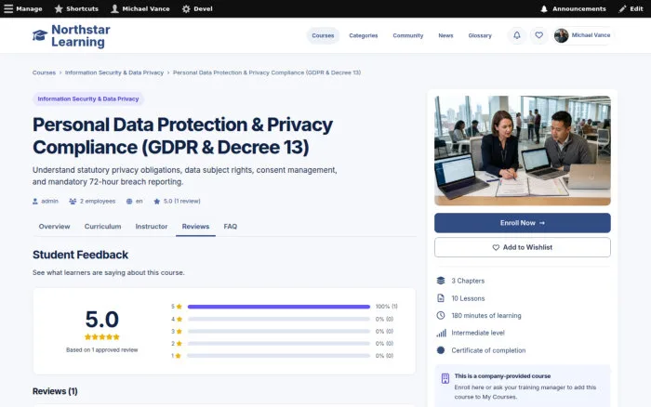Click the clock icon for 180 minutes

pos(441,315)
